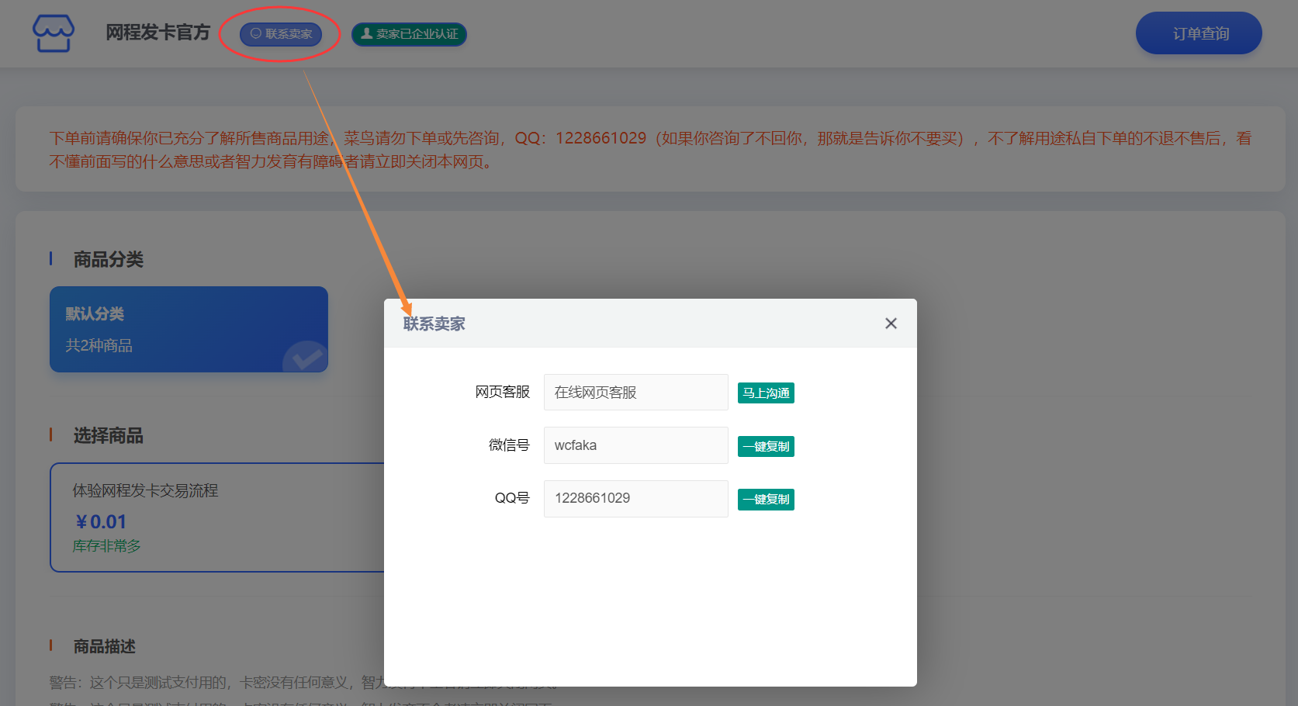Click the red purchase notice text

point(650,149)
